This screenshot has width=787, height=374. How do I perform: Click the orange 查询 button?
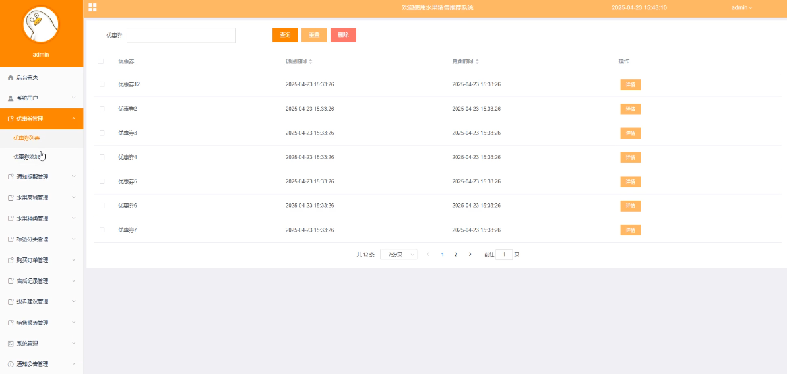(285, 35)
